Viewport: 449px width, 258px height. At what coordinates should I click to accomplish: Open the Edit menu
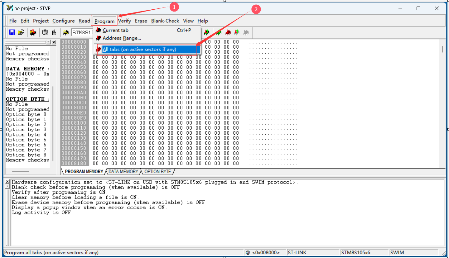click(x=25, y=21)
